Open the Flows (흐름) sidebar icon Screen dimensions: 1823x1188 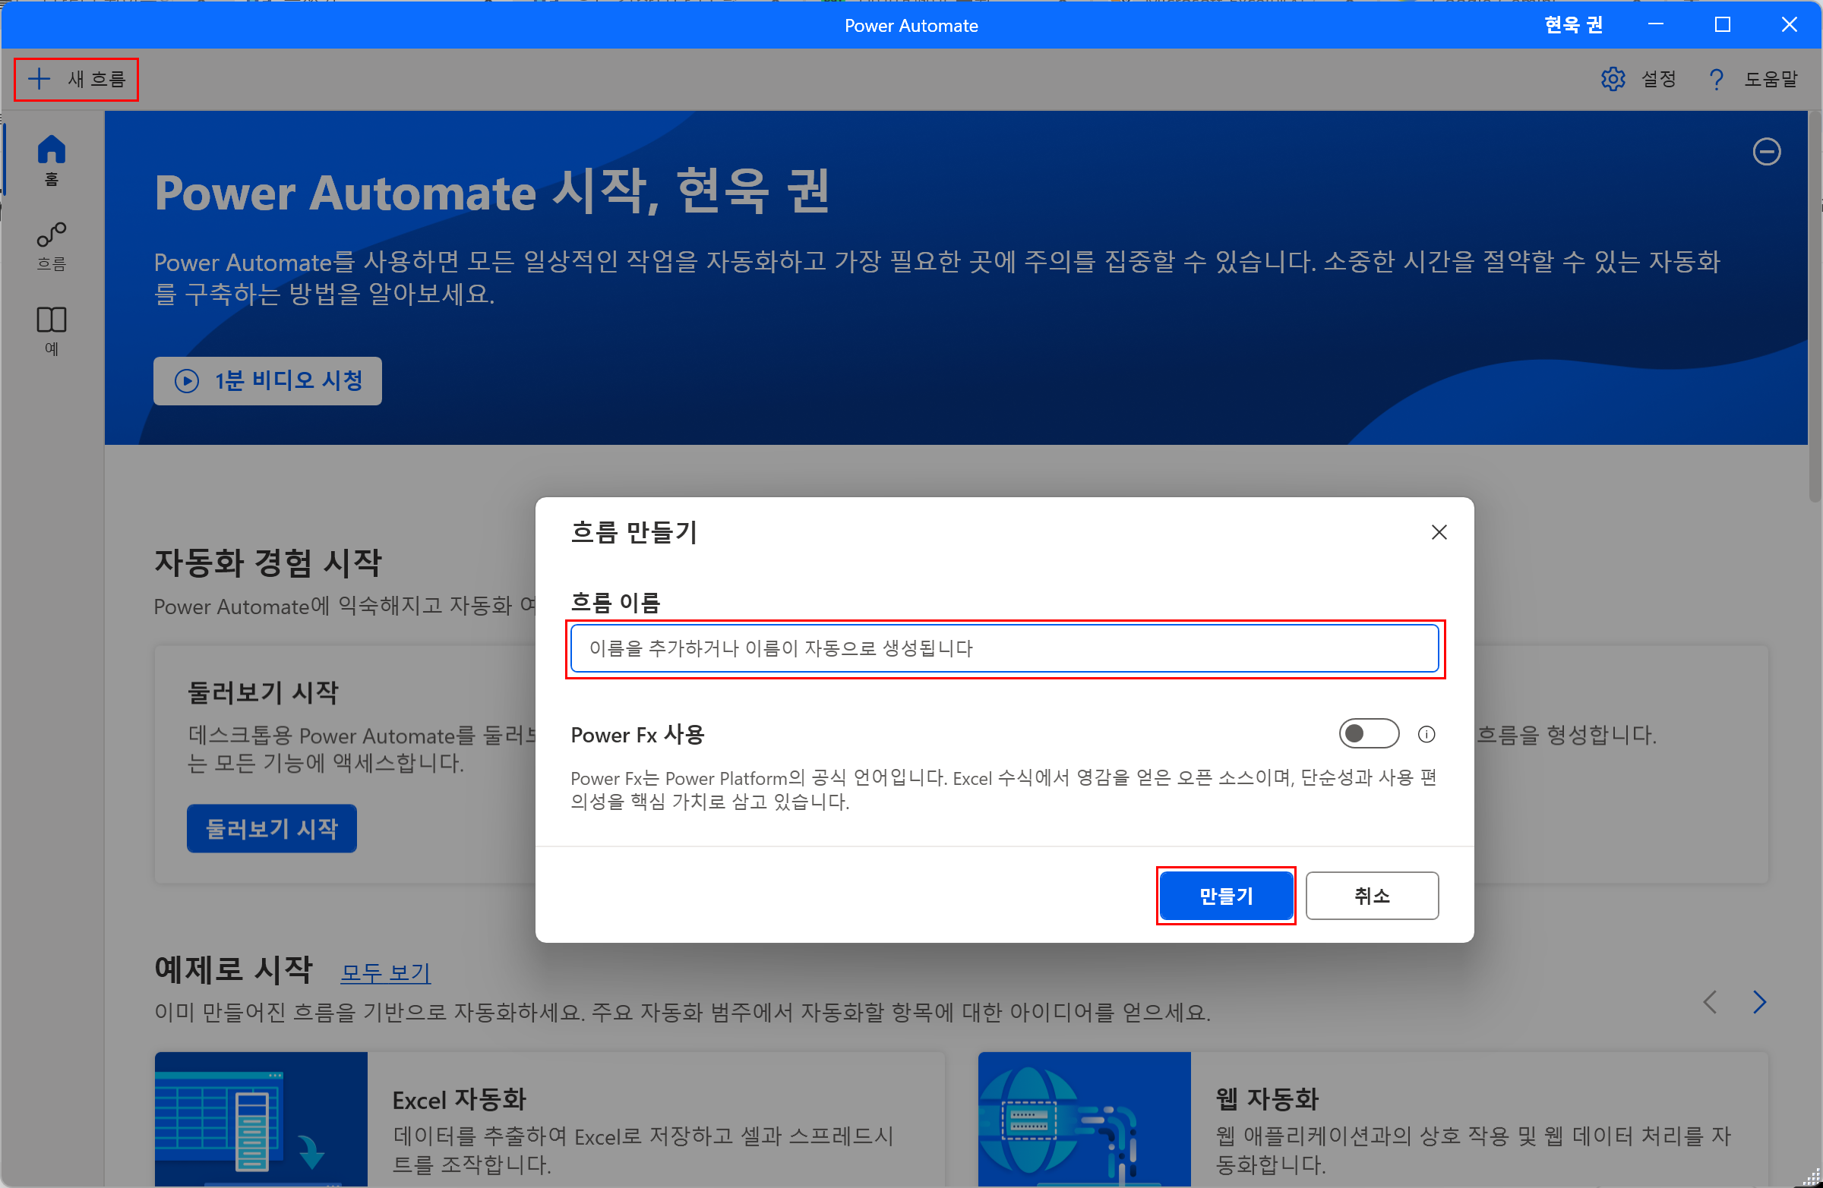pyautogui.click(x=52, y=236)
